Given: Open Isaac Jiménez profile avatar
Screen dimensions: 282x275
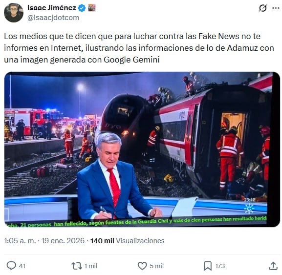Looking at the screenshot, I should 14,13.
